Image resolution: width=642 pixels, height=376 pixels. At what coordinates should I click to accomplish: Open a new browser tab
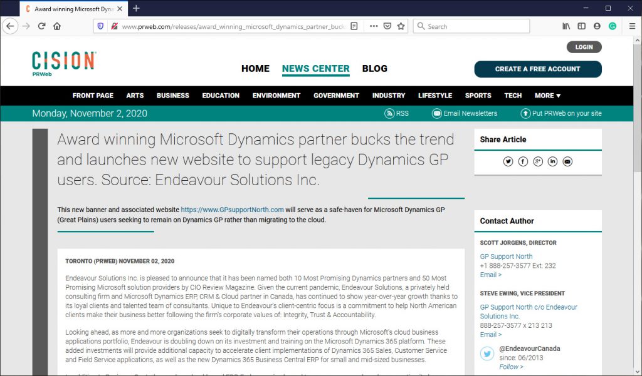[x=136, y=8]
